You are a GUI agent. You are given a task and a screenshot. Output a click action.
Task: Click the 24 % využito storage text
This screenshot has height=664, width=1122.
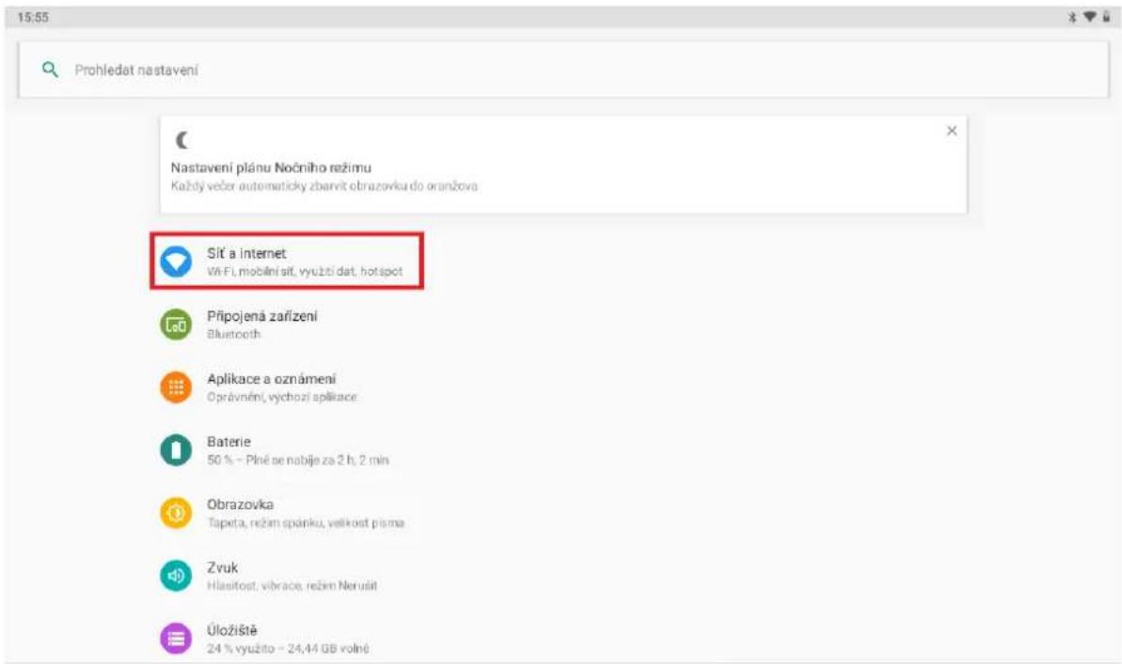click(288, 649)
